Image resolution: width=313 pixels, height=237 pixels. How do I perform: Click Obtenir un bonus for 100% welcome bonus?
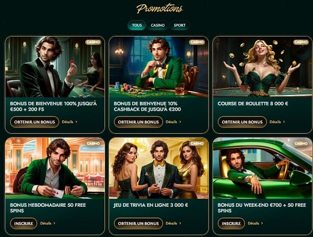pyautogui.click(x=34, y=122)
